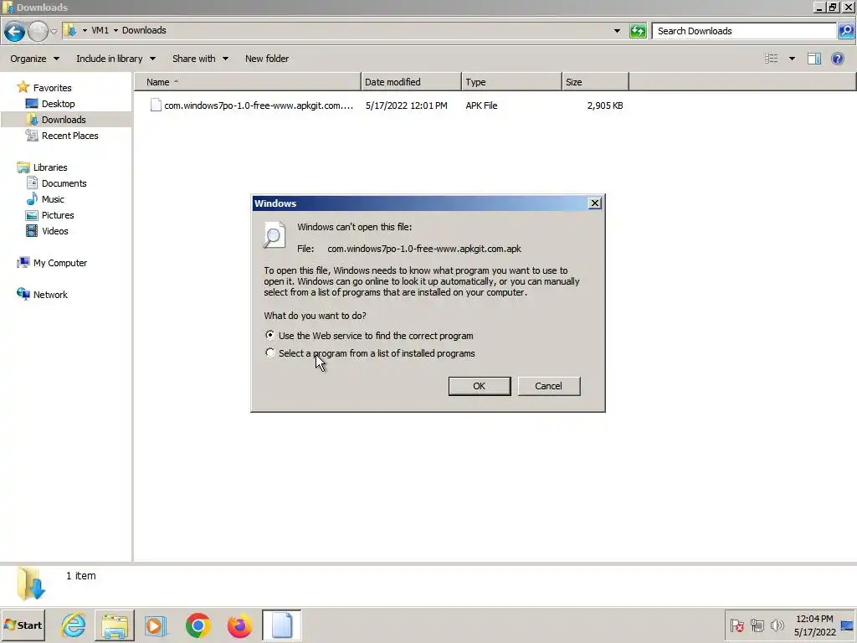Close the Windows can't open file dialog
The height and width of the screenshot is (643, 857).
595,203
